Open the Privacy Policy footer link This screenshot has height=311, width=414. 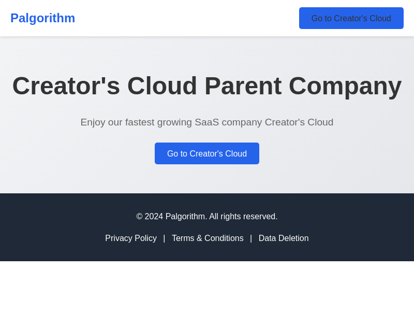click(131, 238)
